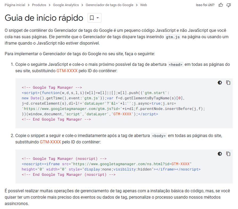Click the inline <head> tag code label

pyautogui.click(x=176, y=65)
